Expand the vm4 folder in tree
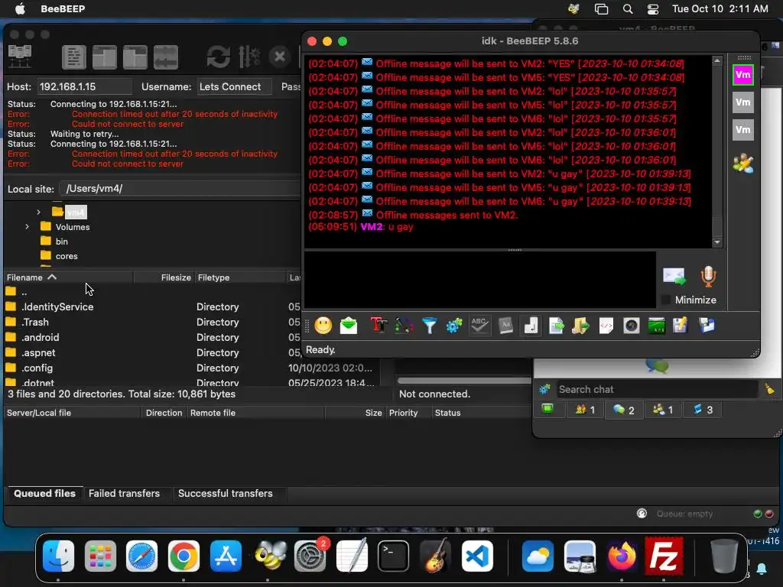 point(38,212)
